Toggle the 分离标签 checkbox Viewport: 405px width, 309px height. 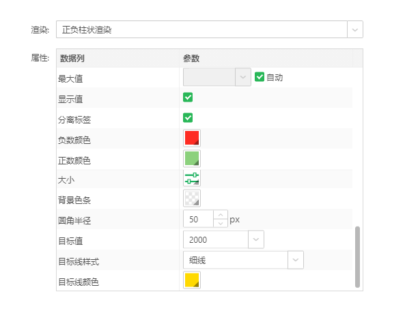point(188,117)
